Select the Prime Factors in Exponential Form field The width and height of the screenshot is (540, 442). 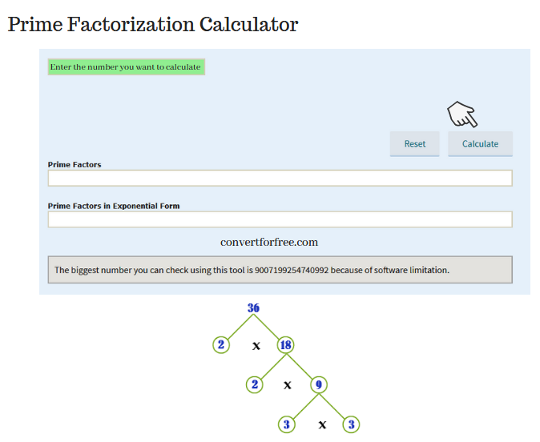[x=280, y=219]
